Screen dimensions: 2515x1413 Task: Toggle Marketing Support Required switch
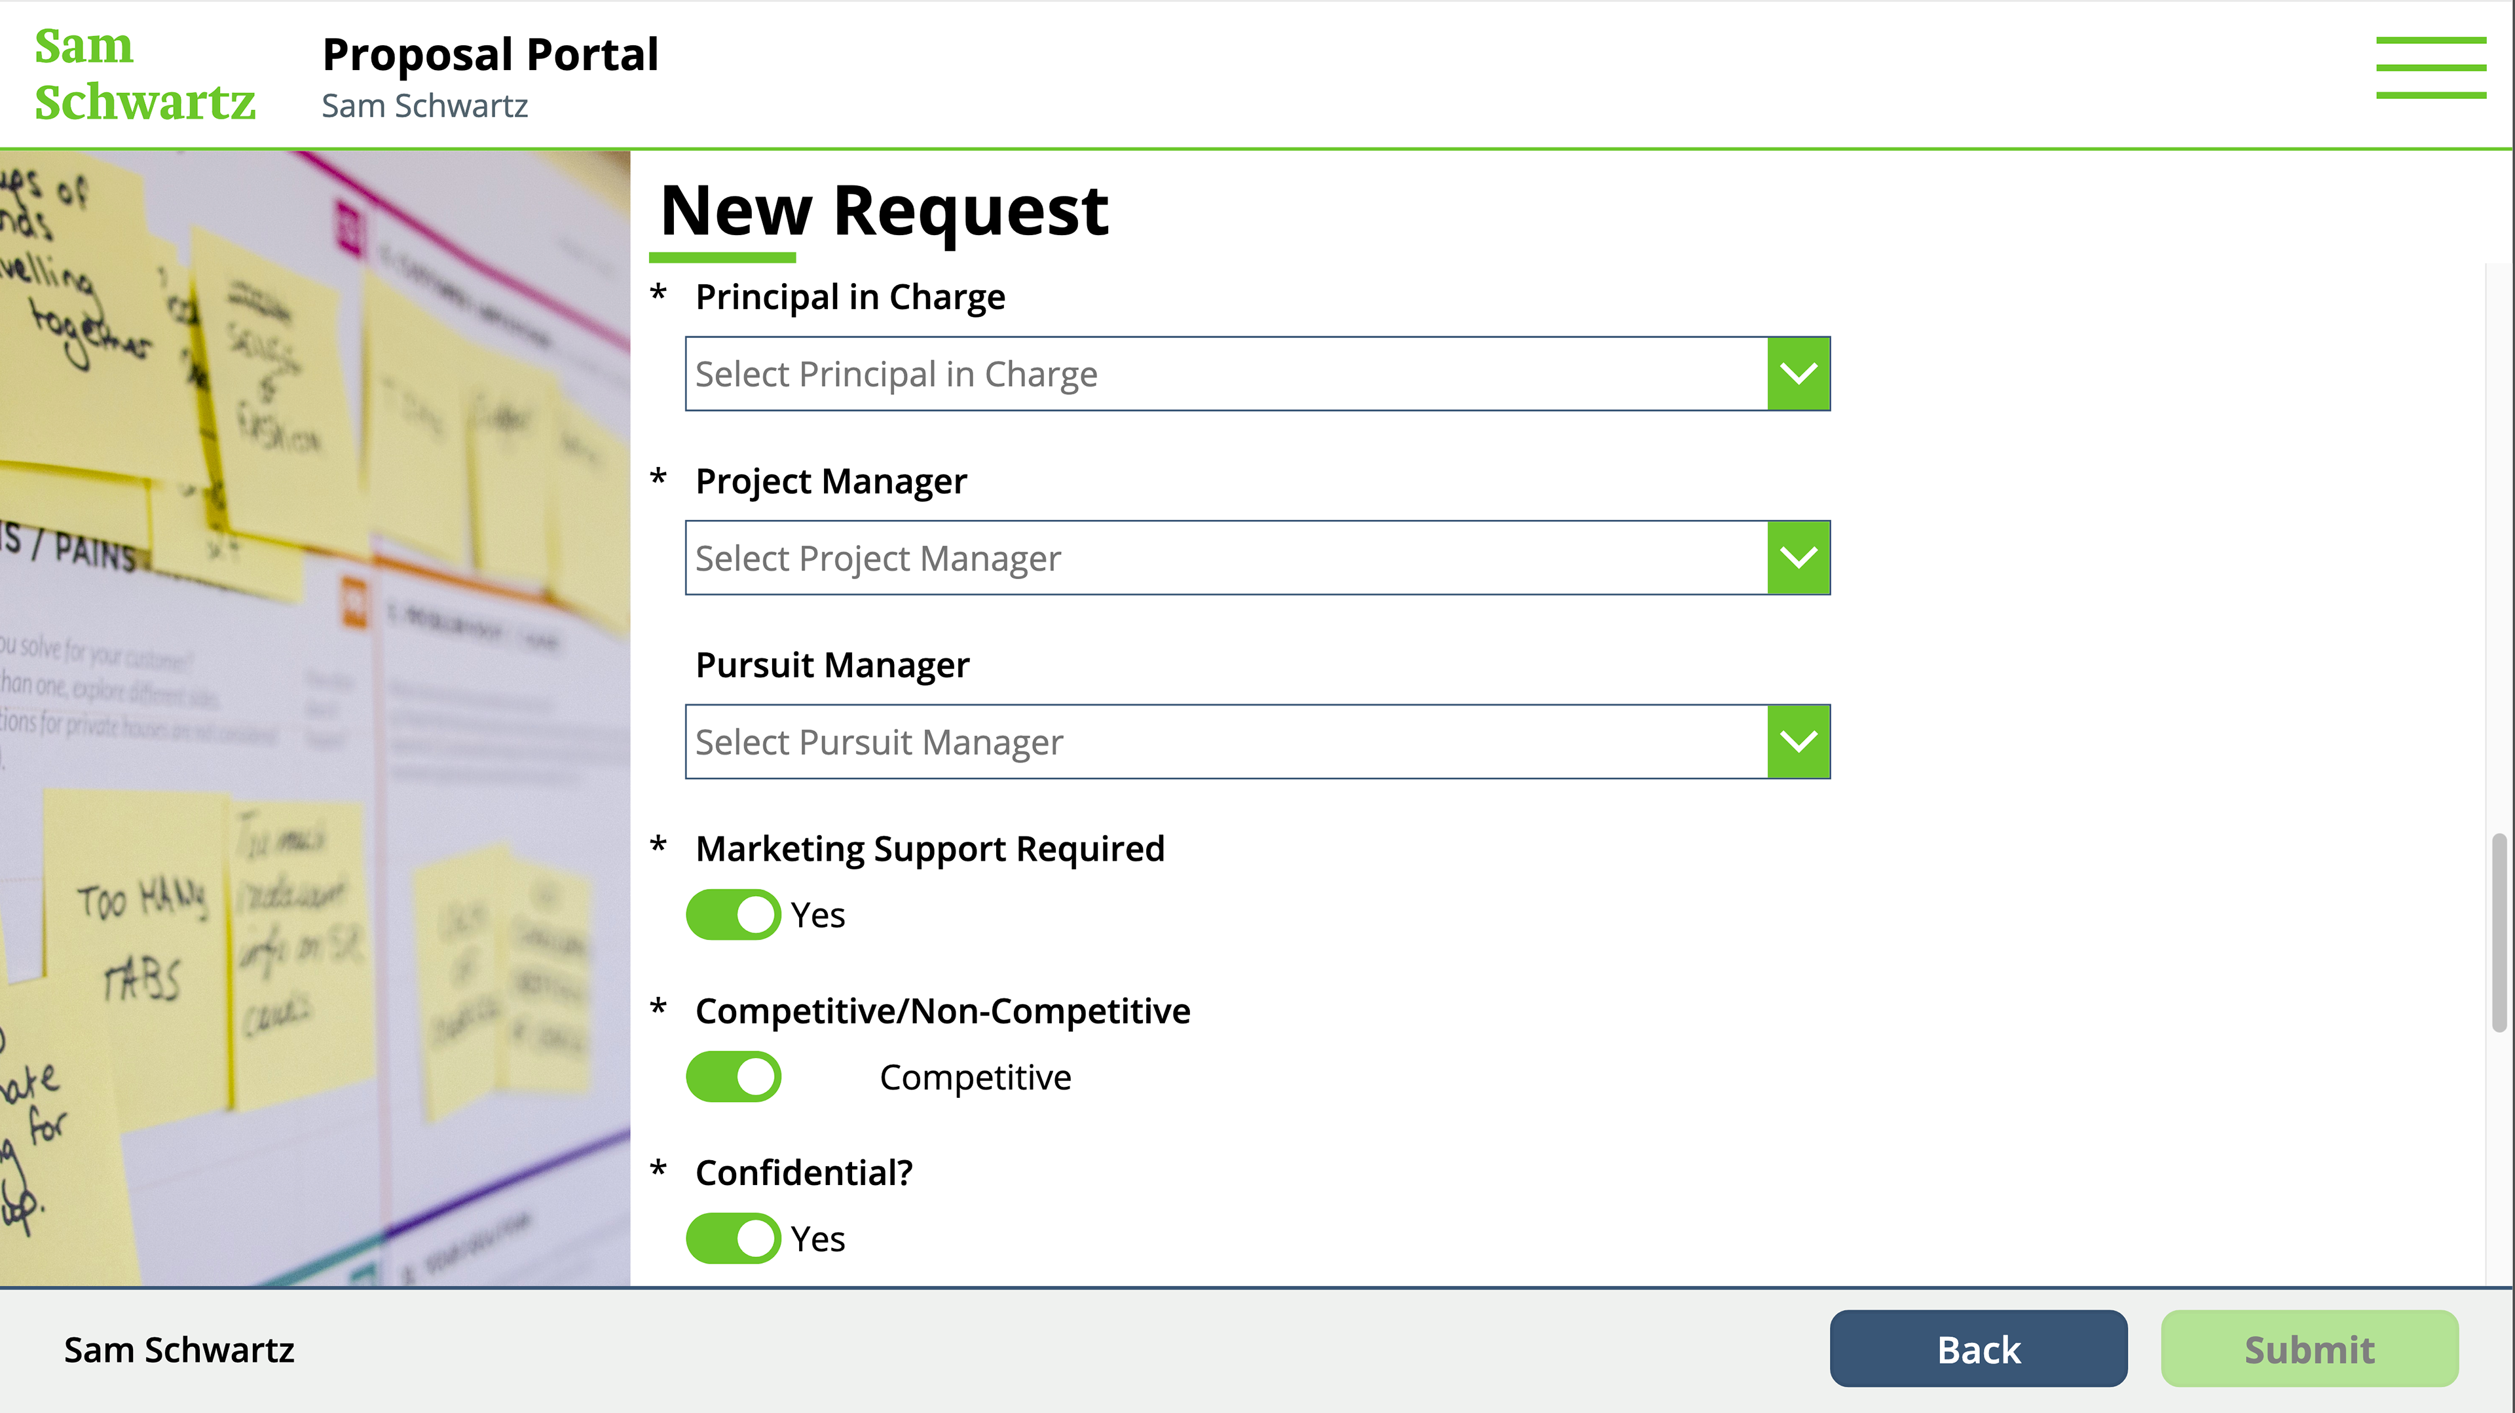point(734,915)
